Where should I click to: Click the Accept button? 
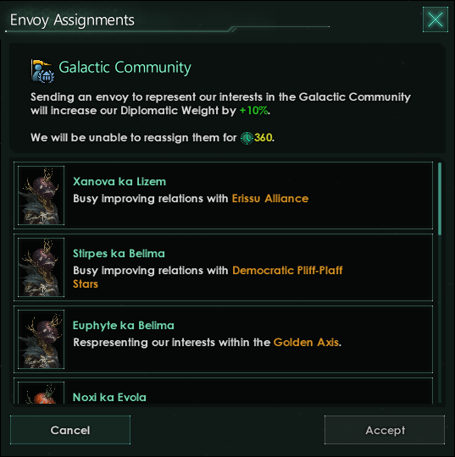[385, 430]
